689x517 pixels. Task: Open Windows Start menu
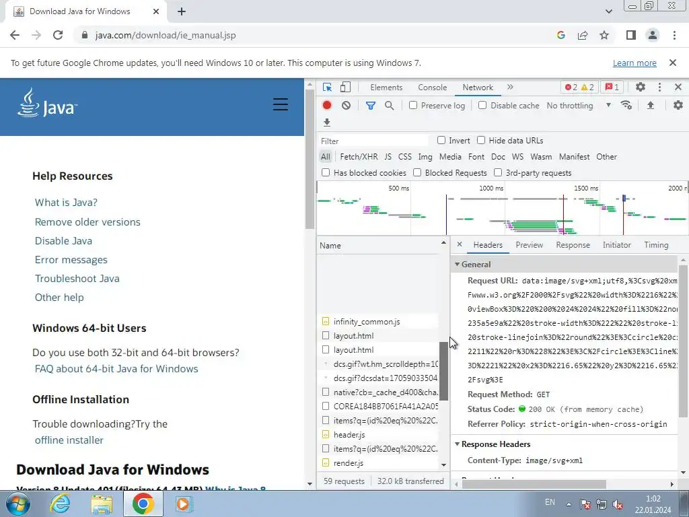[x=17, y=504]
